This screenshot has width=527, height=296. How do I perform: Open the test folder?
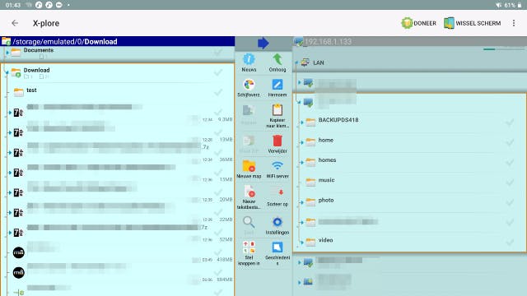point(118,92)
